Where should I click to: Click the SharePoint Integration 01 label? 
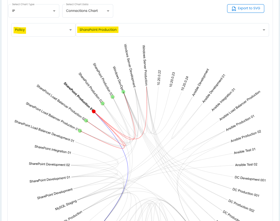click(x=53, y=149)
